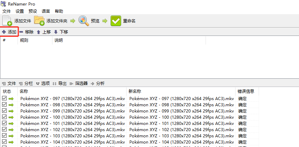The height and width of the screenshot is (147, 299).
Task: Open the 分析 analyze dropdown
Action: [x=98, y=84]
